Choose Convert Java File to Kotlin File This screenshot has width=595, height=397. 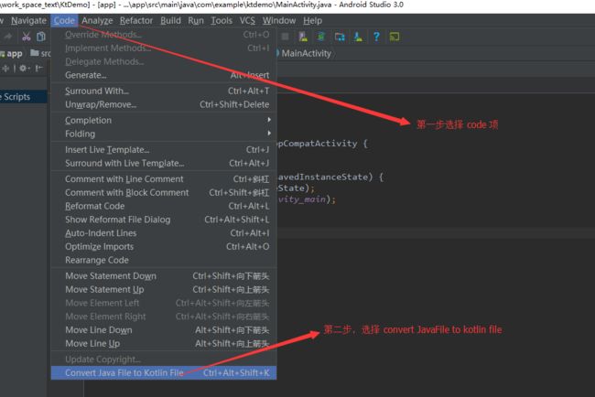click(x=164, y=372)
